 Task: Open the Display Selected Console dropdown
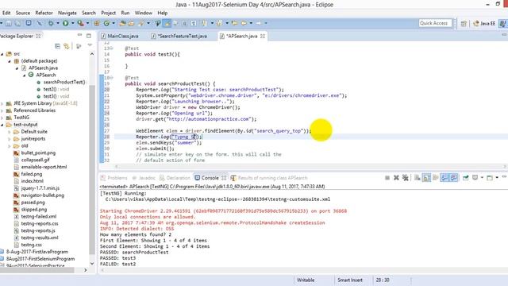coord(482,178)
